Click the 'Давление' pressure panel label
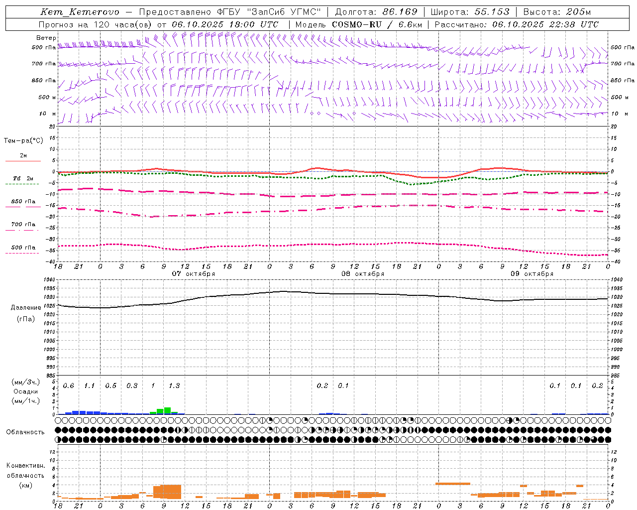Viewport: 637px width, 510px height. click(x=26, y=308)
